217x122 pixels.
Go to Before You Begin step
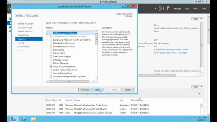26,24
